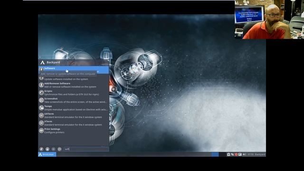Launch the highlighted Software entry
Viewport: 304px width, 171px height.
tap(74, 70)
